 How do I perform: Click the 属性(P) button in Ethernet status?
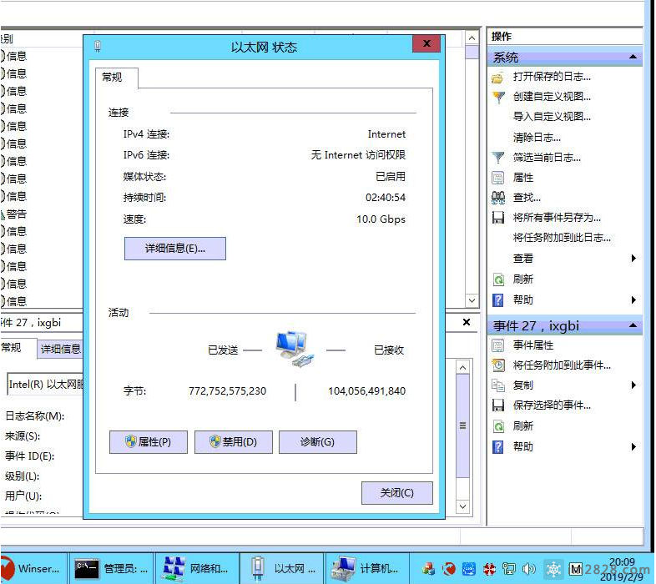point(148,442)
